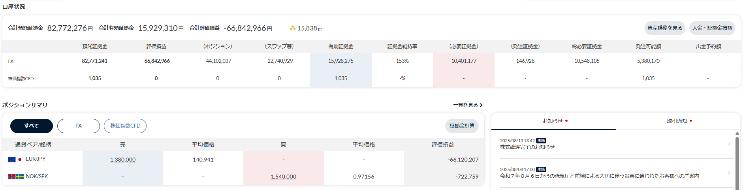
Task: Open the 大雨災害 notice chevron
Action: [729, 173]
